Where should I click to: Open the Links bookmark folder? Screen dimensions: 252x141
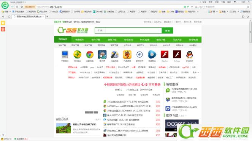[x=170, y=11]
